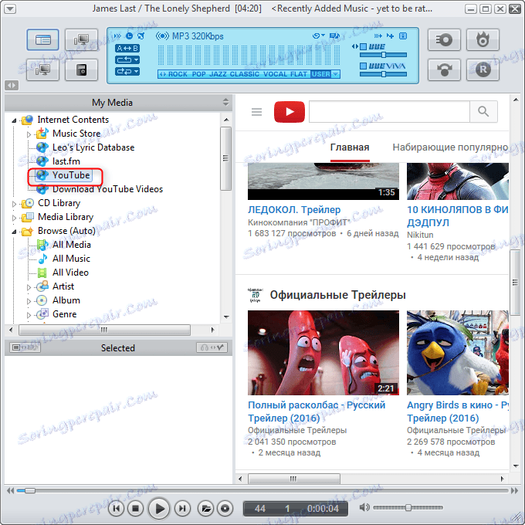Select Leo's Lyric Database
Screen dimensions: 525x525
pyautogui.click(x=93, y=147)
